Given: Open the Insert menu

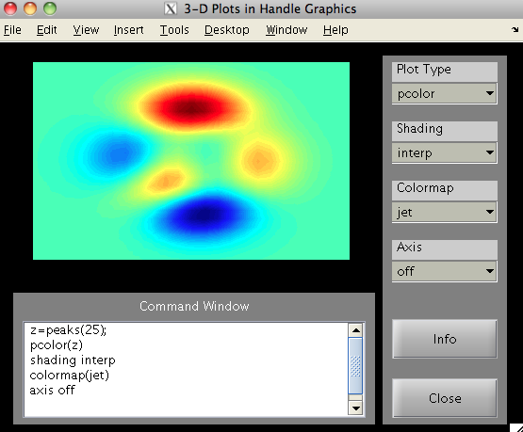Looking at the screenshot, I should (x=128, y=30).
